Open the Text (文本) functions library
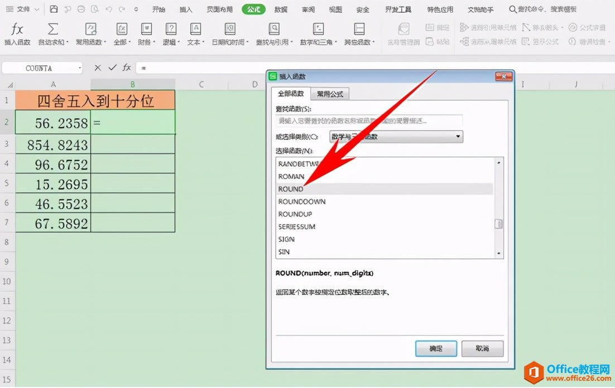 (x=195, y=34)
